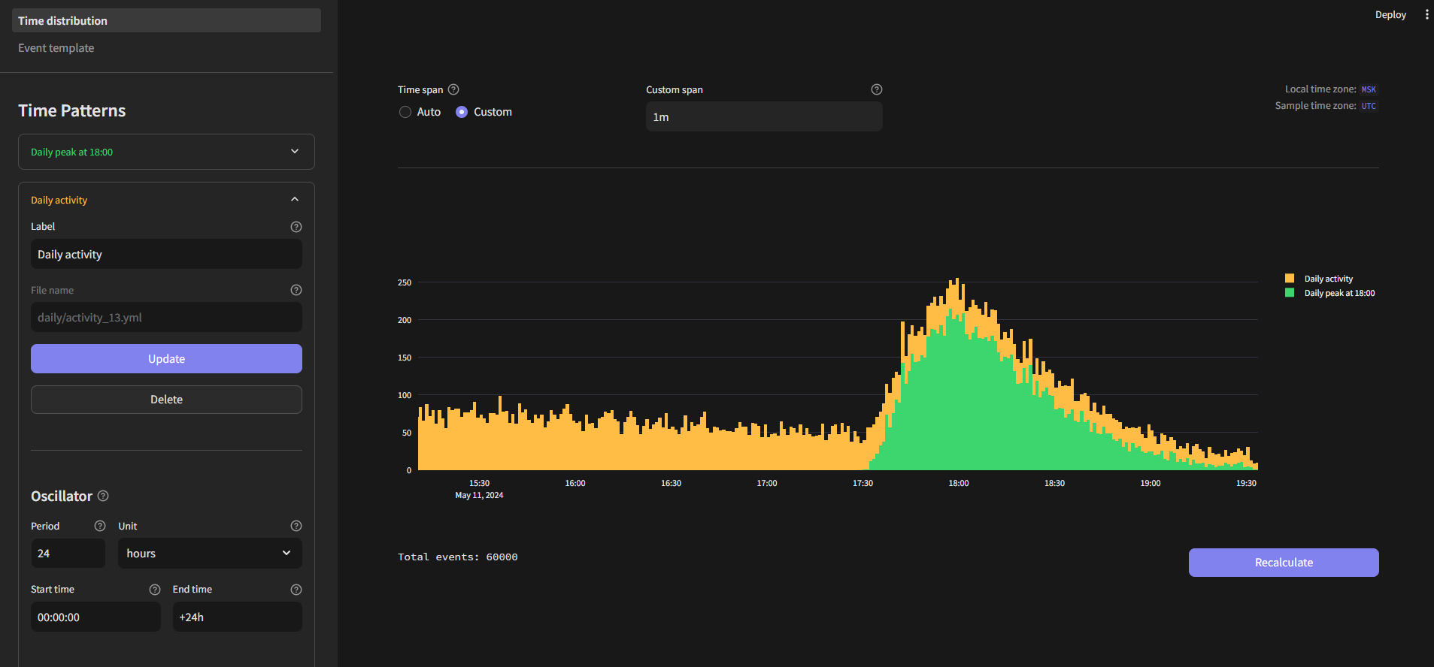The image size is (1434, 667).
Task: Click the File name help icon
Action: pos(296,290)
